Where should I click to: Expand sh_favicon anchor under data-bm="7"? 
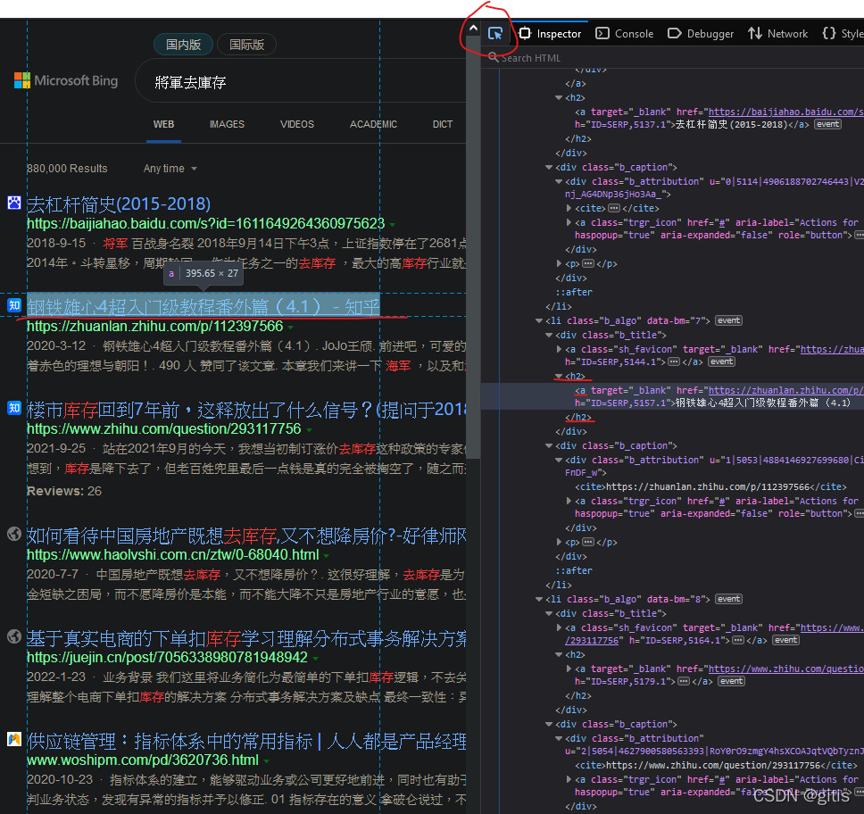click(559, 349)
